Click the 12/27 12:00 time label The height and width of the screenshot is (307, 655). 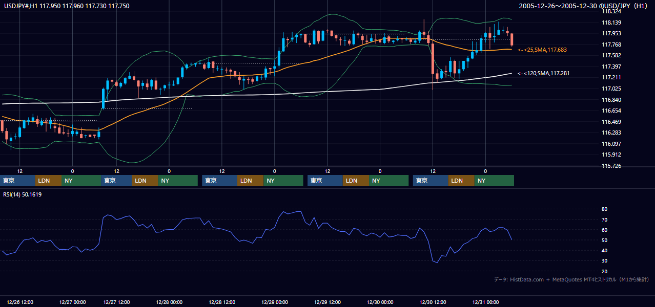click(116, 302)
